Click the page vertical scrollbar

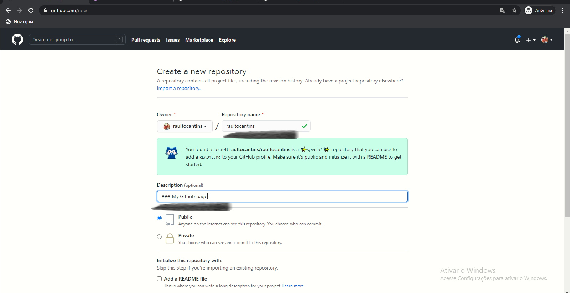click(567, 142)
